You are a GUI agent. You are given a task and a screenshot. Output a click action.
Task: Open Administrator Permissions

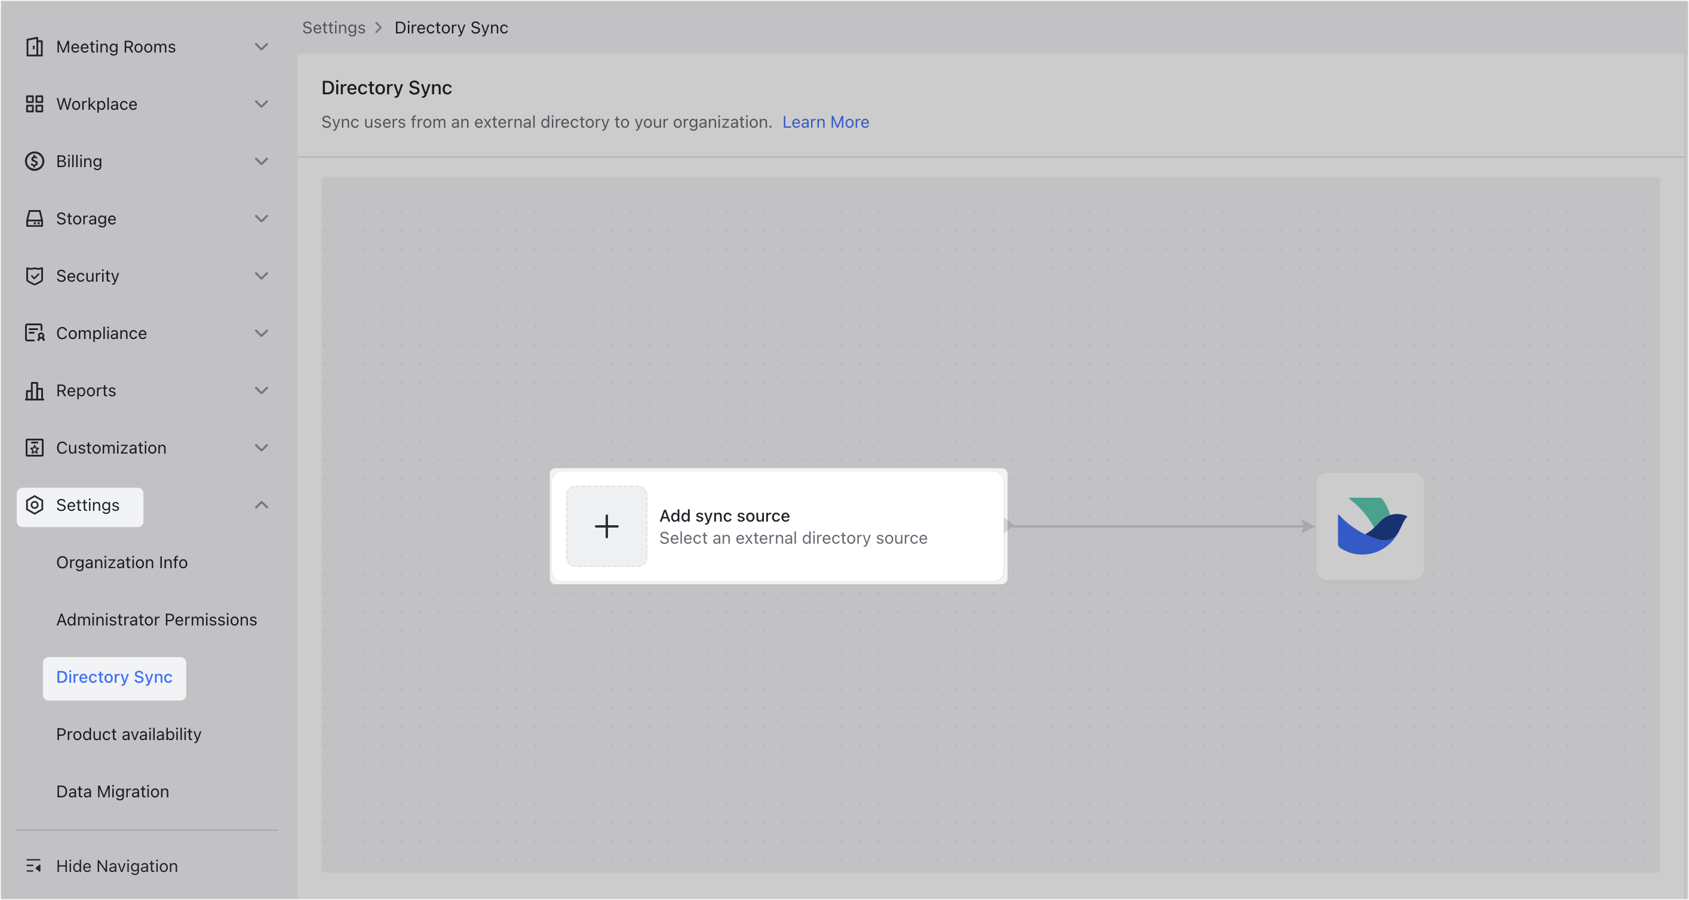click(x=156, y=619)
